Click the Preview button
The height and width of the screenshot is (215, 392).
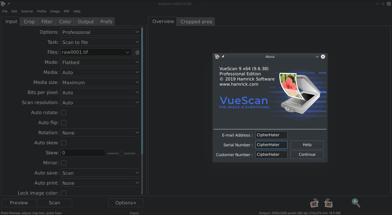pos(19,203)
